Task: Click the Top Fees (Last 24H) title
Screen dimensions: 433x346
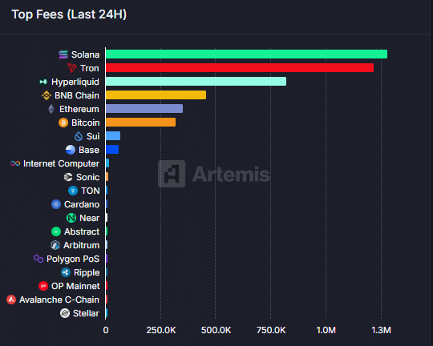Action: (x=69, y=14)
